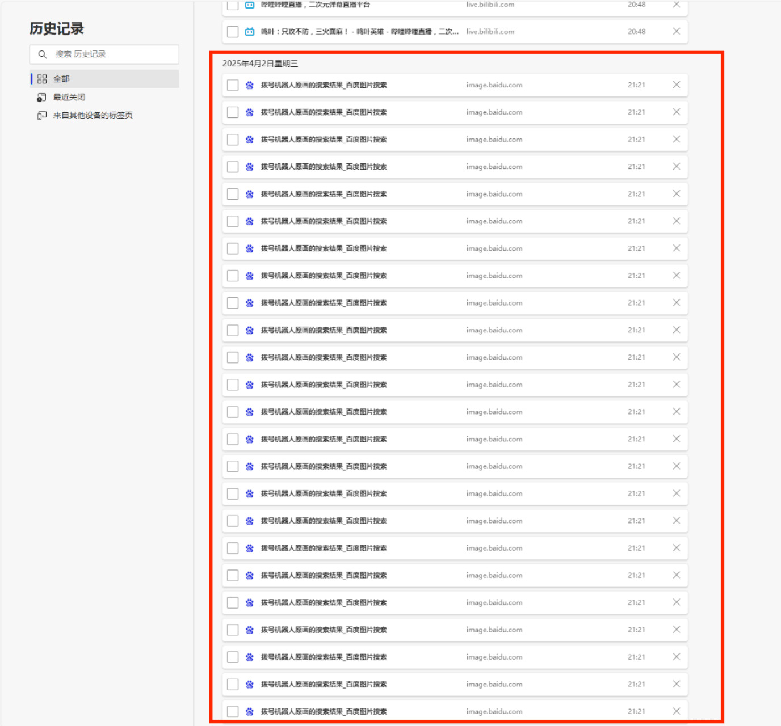This screenshot has width=781, height=726.
Task: Open the 鸣叶：只攻不防 bilibili live page link
Action: (x=359, y=32)
